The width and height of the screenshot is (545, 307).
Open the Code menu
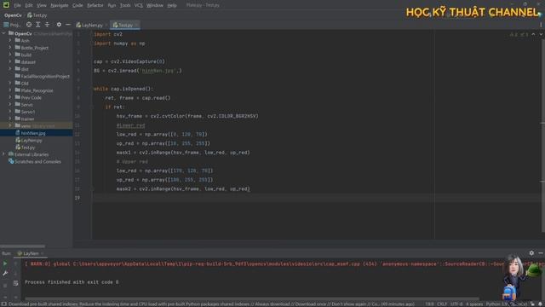coord(77,5)
